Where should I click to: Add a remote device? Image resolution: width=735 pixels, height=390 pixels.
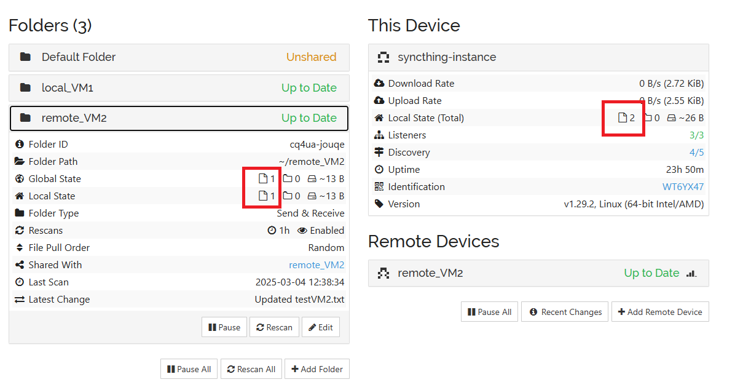coord(660,312)
